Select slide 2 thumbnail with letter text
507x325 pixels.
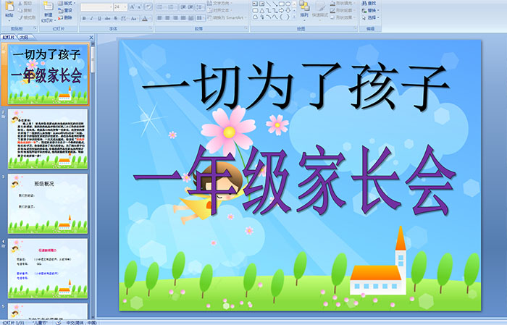[48, 139]
